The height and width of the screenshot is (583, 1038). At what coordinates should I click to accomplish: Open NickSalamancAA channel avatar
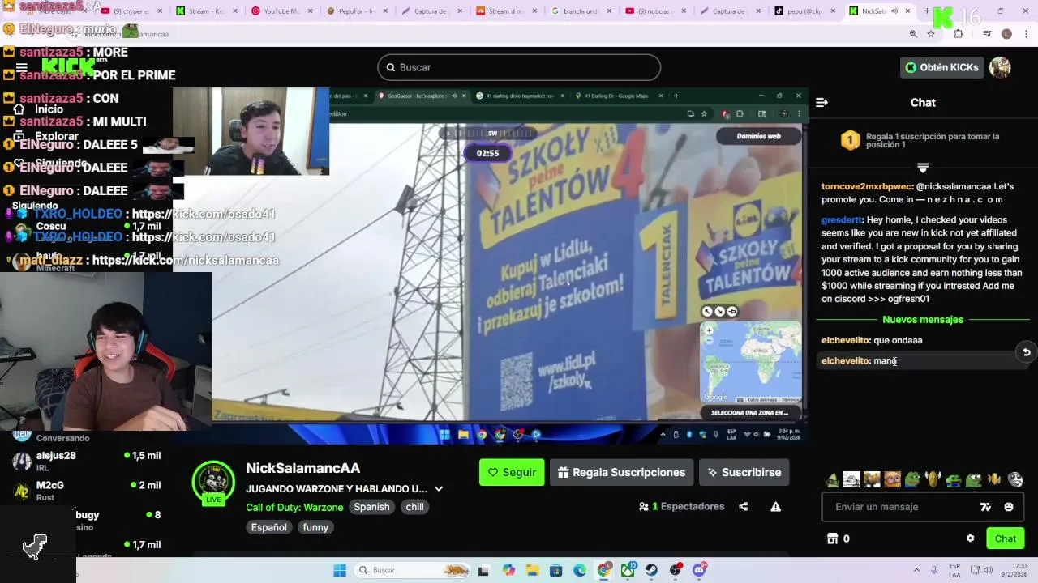[x=213, y=482]
